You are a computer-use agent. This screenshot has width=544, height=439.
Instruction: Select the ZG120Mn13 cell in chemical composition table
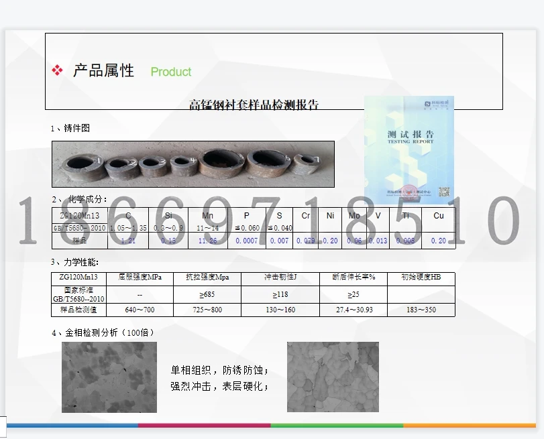[79, 215]
